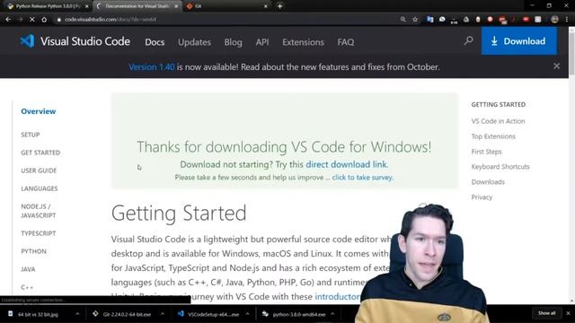Expand JAVA section in sidebar
The image size is (575, 323).
(x=28, y=269)
